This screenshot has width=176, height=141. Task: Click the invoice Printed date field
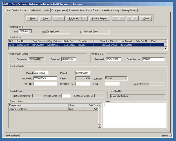pyautogui.click(x=41, y=73)
